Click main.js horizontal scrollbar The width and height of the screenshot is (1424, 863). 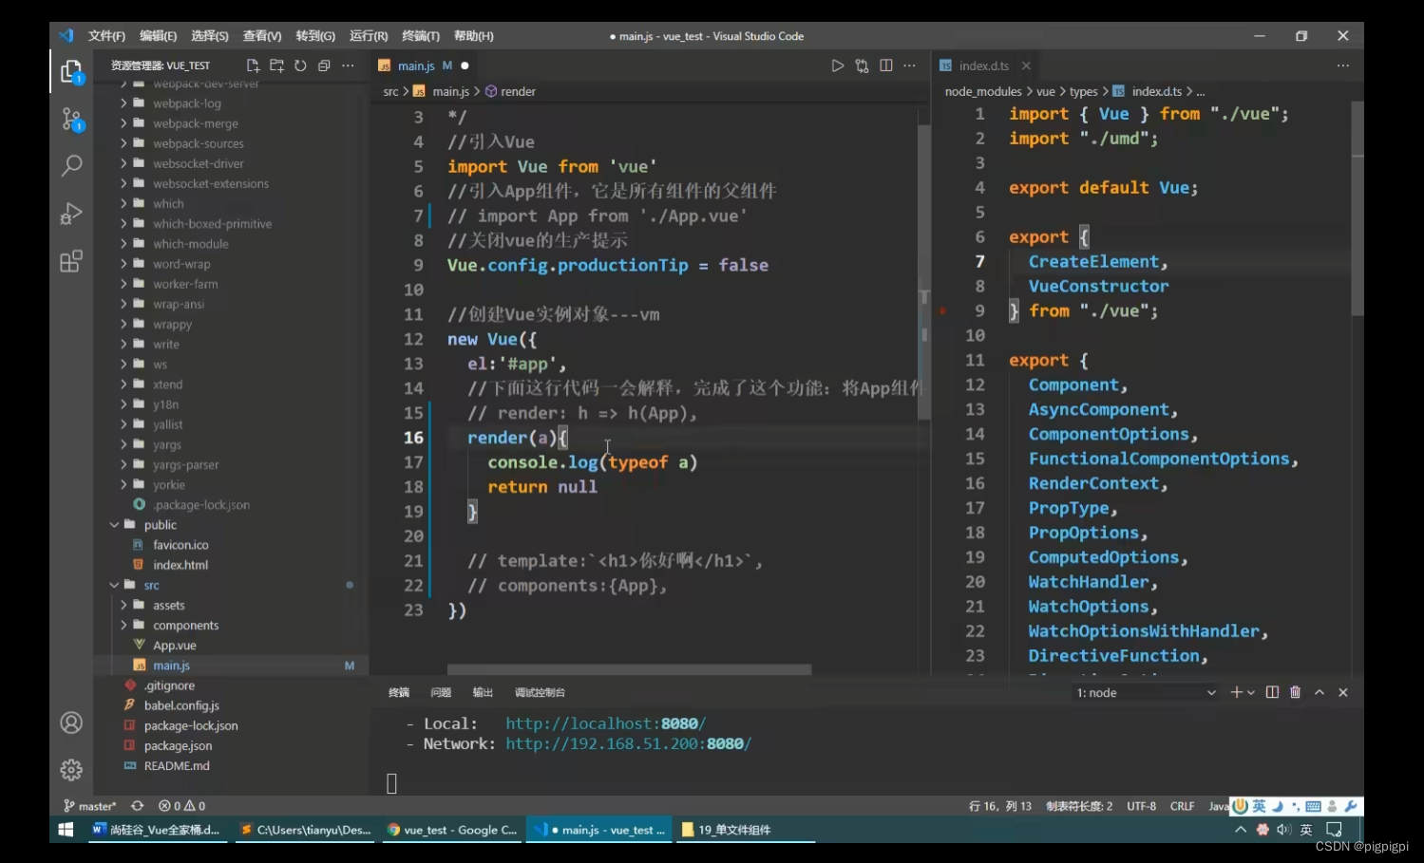pos(629,669)
